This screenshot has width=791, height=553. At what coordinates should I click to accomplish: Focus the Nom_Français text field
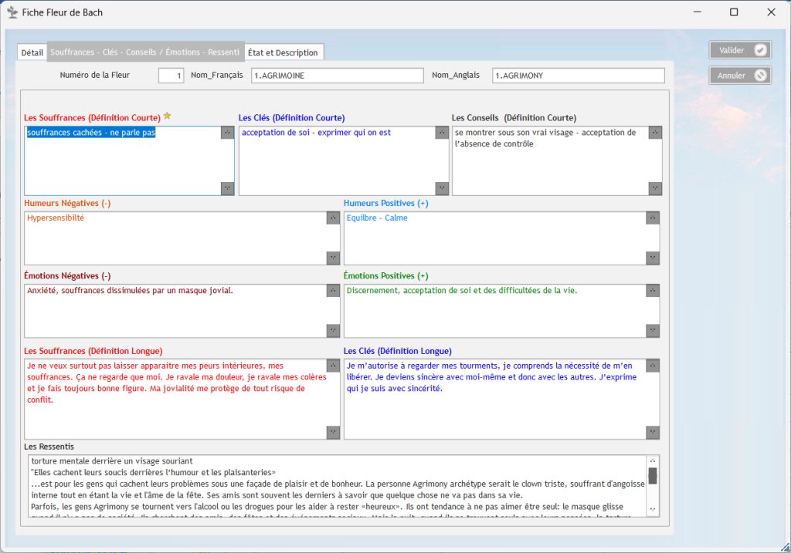(337, 76)
